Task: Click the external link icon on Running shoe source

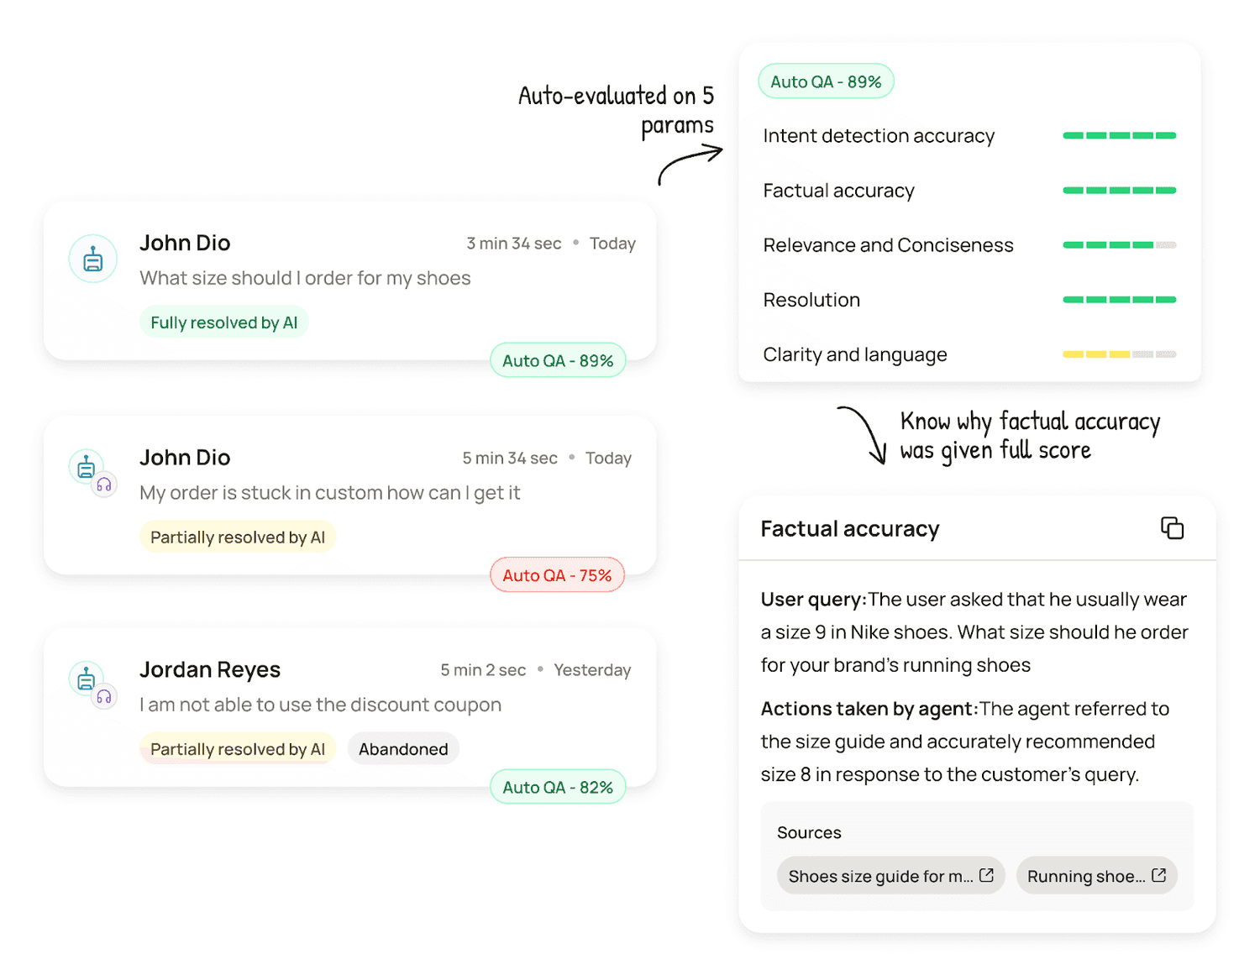Action: [x=1159, y=875]
